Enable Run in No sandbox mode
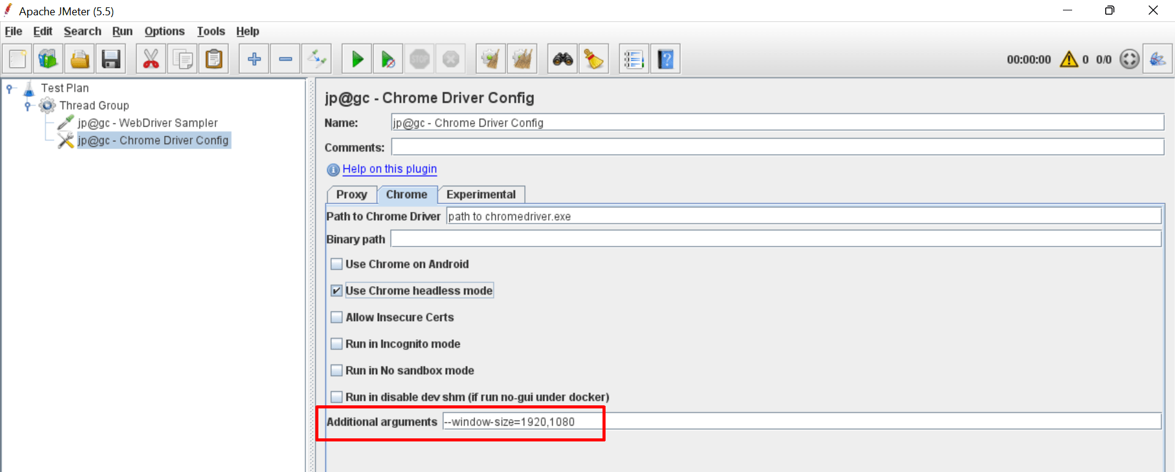The height and width of the screenshot is (472, 1175). (x=336, y=371)
